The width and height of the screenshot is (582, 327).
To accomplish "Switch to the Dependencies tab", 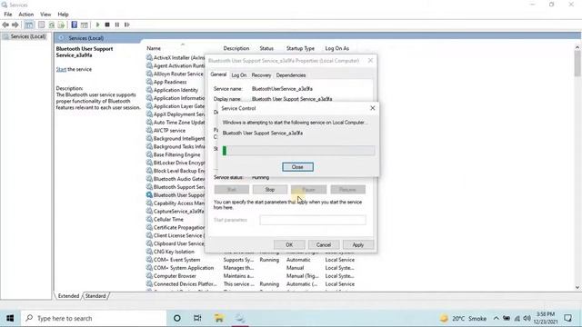I will [291, 75].
